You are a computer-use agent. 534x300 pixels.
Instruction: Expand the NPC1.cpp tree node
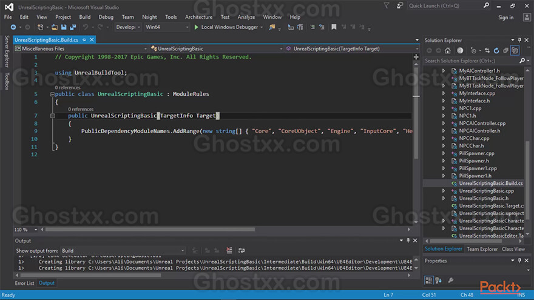[x=444, y=108]
